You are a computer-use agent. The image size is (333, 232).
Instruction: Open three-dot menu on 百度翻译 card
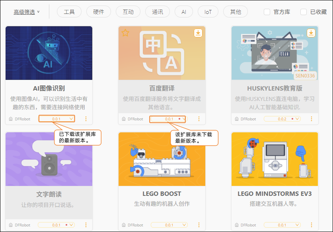click(199, 119)
